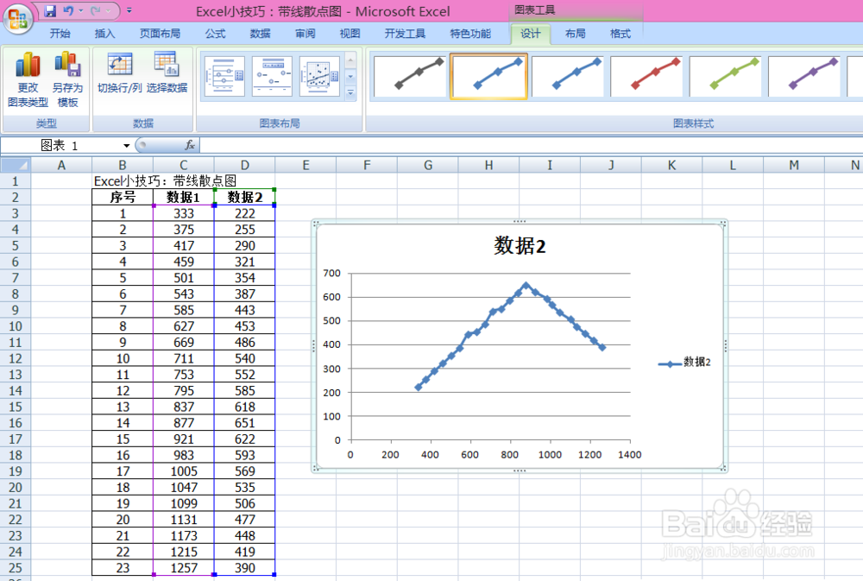This screenshot has height=581, width=863.
Task: Choose the green line chart style
Action: pos(725,76)
